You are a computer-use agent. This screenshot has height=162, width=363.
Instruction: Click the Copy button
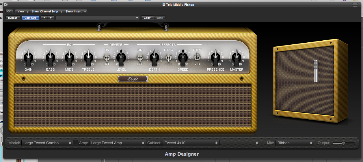pos(147,18)
